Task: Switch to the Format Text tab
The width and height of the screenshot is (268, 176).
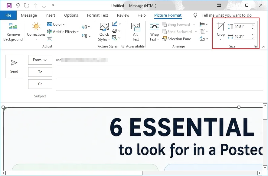Action: (x=97, y=15)
